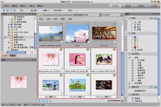Click tag overlay icon on TSW_001 thumbnail
The height and width of the screenshot is (107, 161).
114,24
